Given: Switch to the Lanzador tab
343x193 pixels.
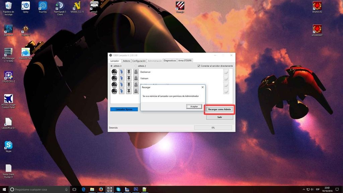Looking at the screenshot, I should [115, 61].
